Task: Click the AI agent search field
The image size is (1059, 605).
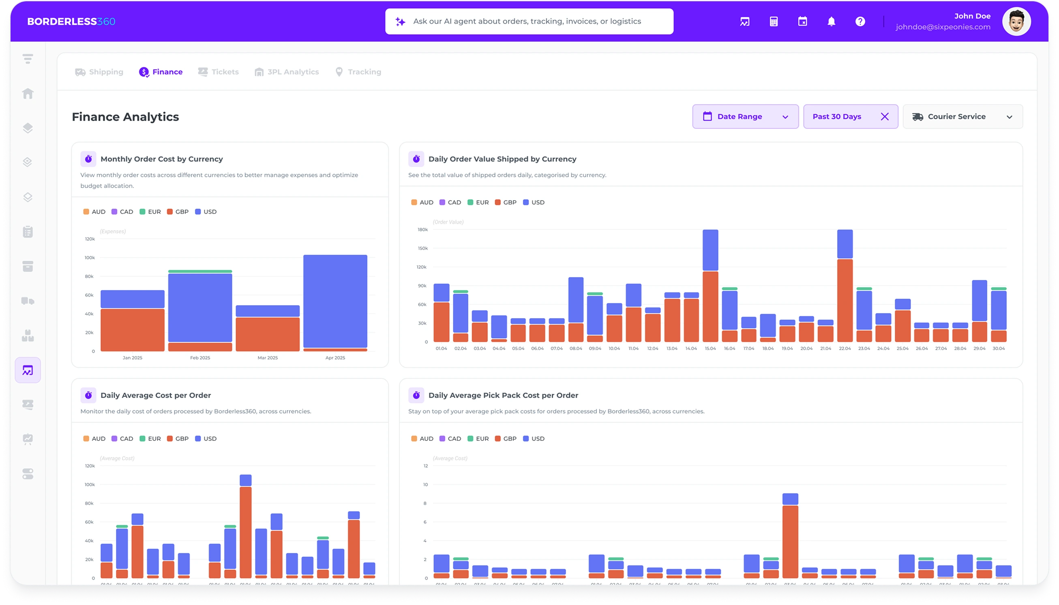Action: coord(529,21)
